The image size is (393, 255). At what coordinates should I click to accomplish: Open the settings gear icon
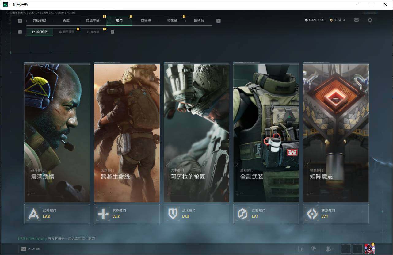(x=370, y=20)
